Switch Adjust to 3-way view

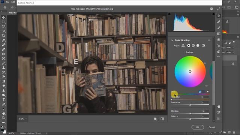click(x=183, y=45)
